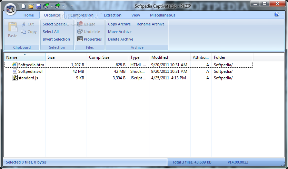288x169 pixels.
Task: Click 'Total 3 files, 43,609 KB' status text
Action: (x=192, y=162)
